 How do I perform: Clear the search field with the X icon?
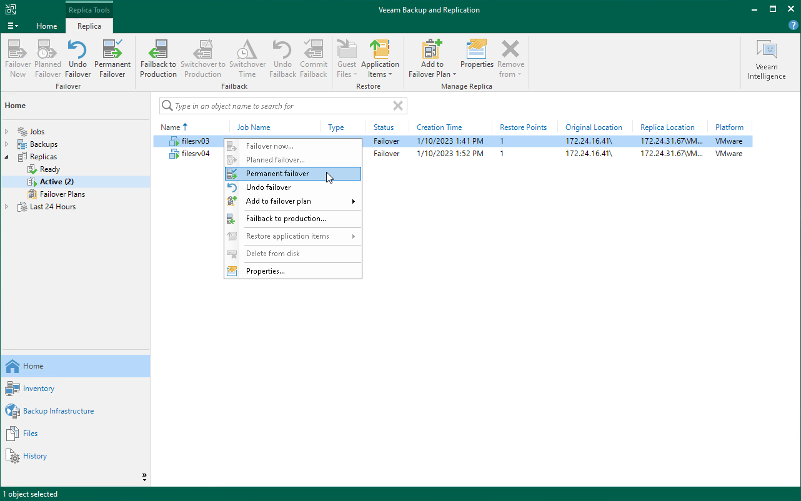[x=398, y=106]
